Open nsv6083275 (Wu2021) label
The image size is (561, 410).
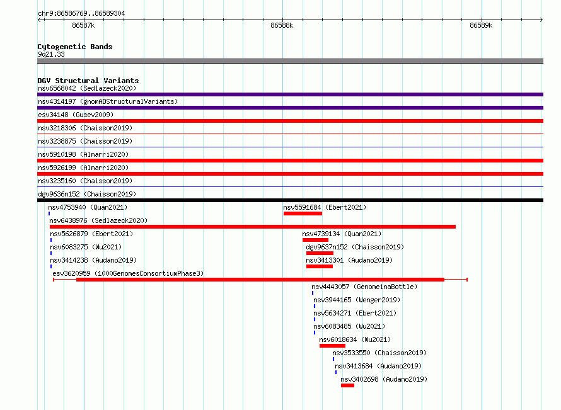click(x=86, y=247)
